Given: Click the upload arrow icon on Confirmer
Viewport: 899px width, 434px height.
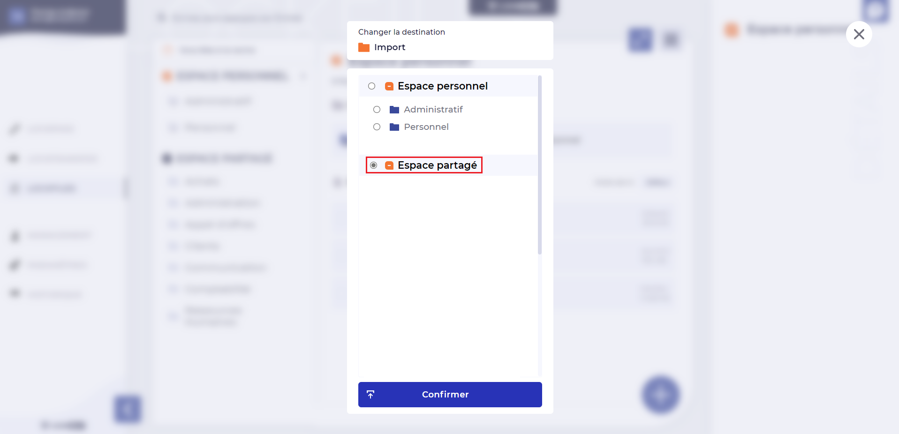Looking at the screenshot, I should pos(370,395).
